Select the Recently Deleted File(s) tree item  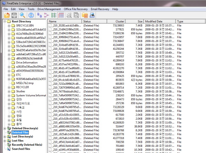(27, 145)
